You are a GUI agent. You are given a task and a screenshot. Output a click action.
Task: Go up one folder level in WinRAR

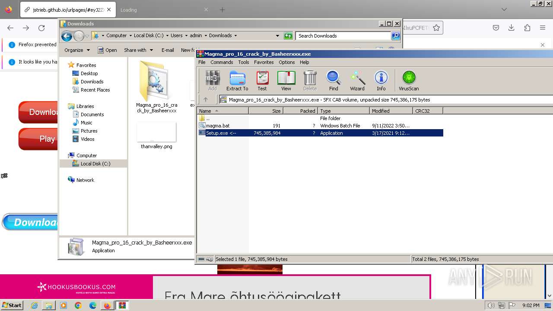(x=206, y=100)
